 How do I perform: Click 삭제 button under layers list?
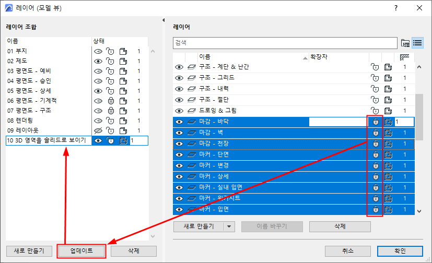[340, 226]
